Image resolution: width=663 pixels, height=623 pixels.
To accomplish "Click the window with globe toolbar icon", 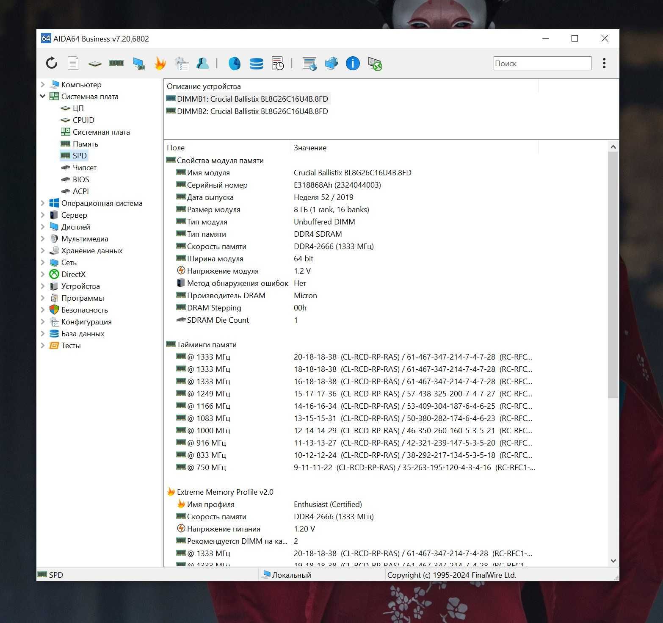I will (309, 64).
